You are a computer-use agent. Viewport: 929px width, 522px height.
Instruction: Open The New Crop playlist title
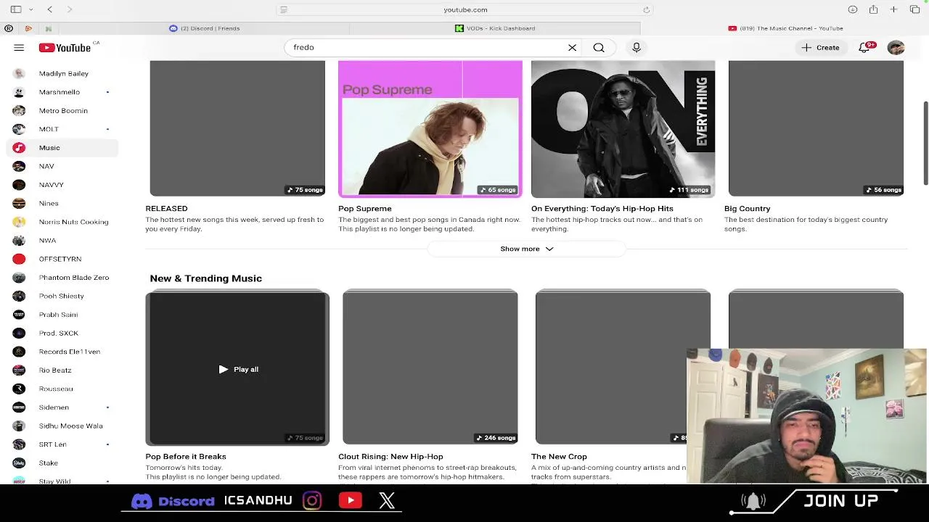(x=559, y=457)
